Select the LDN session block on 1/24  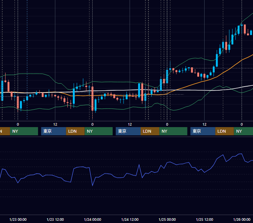coord(150,131)
